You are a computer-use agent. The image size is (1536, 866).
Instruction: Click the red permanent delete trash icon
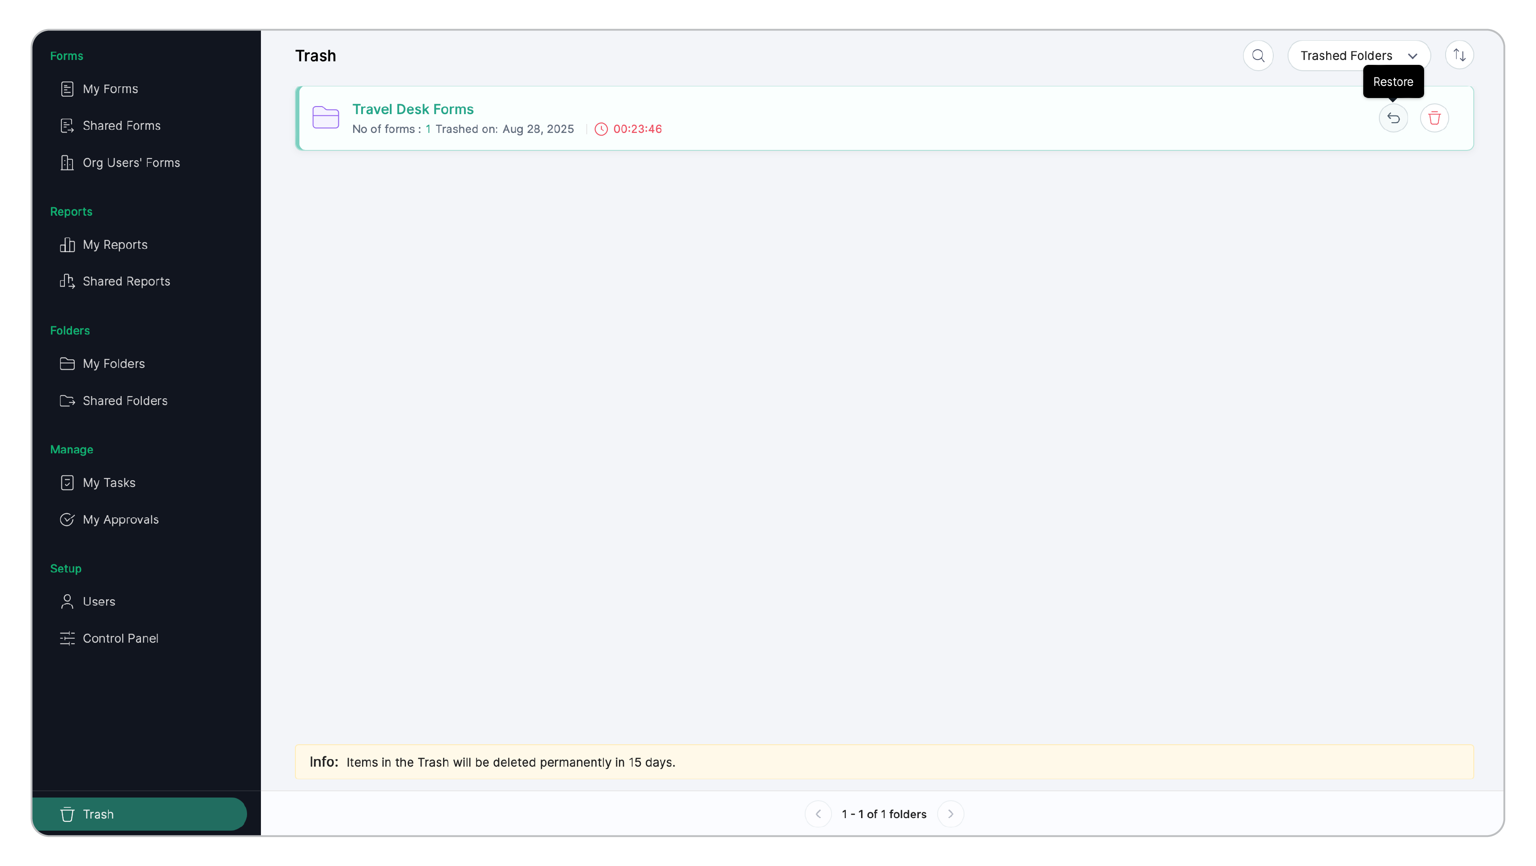click(x=1434, y=118)
